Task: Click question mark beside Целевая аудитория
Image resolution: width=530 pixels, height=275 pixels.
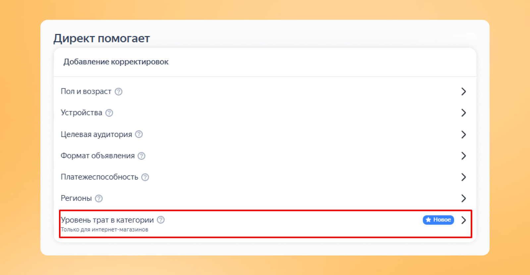Action: [x=139, y=134]
